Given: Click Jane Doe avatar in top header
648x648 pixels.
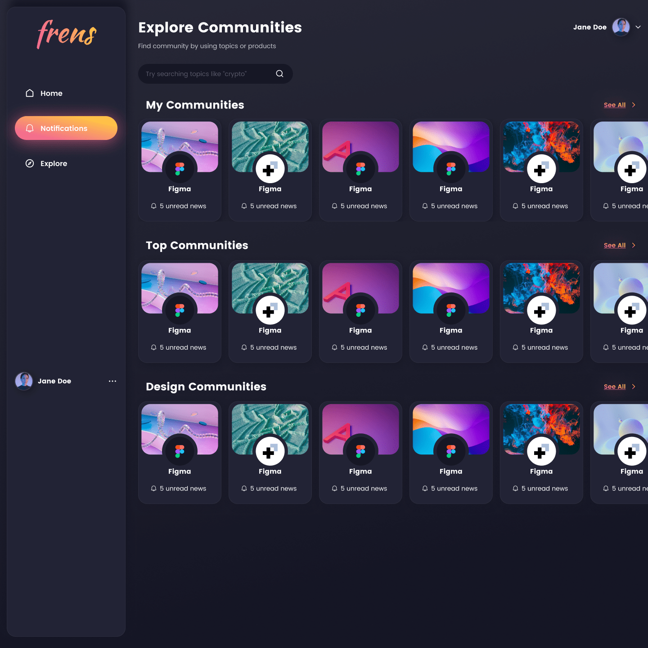Looking at the screenshot, I should coord(621,27).
